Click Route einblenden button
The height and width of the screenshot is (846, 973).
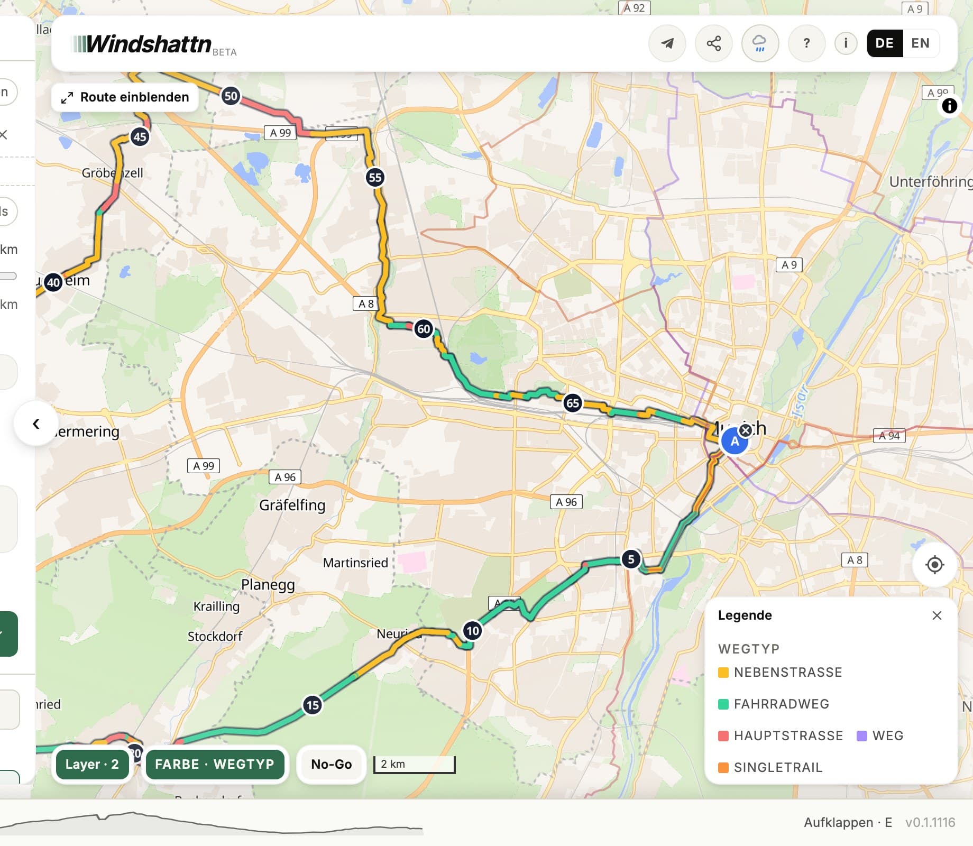[x=125, y=97]
